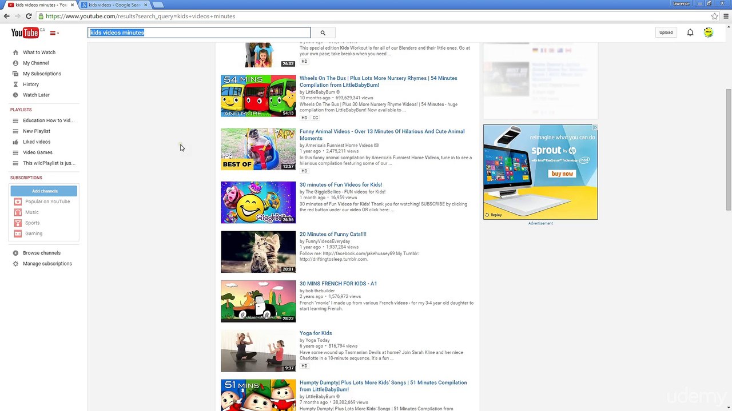Open Wheels On The Bus video title
The image size is (732, 411).
379,82
